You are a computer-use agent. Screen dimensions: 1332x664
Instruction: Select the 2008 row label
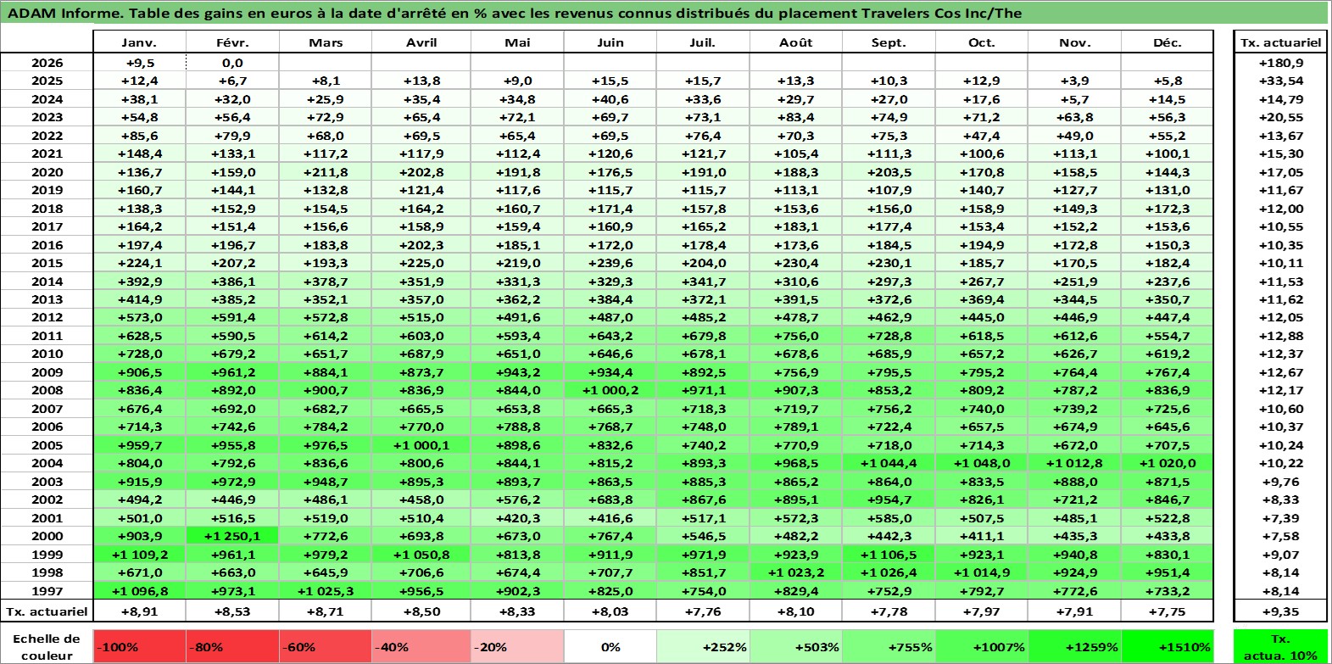click(x=47, y=390)
